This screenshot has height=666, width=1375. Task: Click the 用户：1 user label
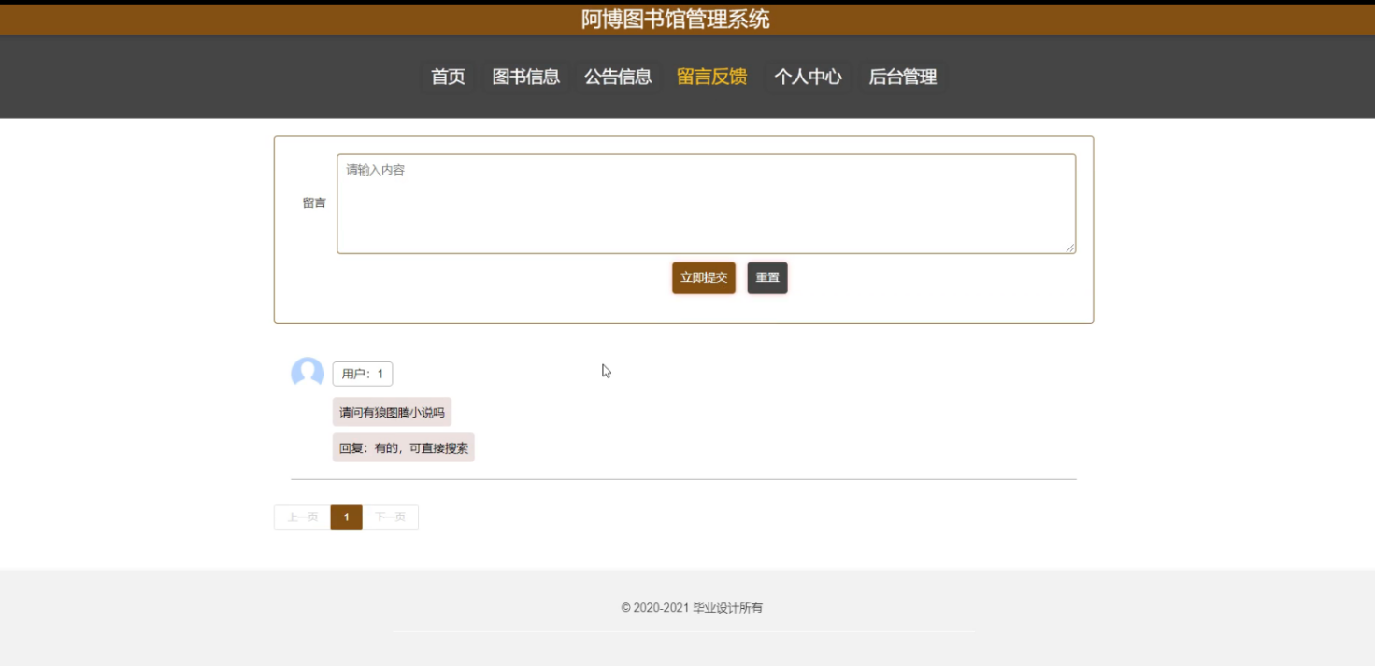[x=363, y=374]
